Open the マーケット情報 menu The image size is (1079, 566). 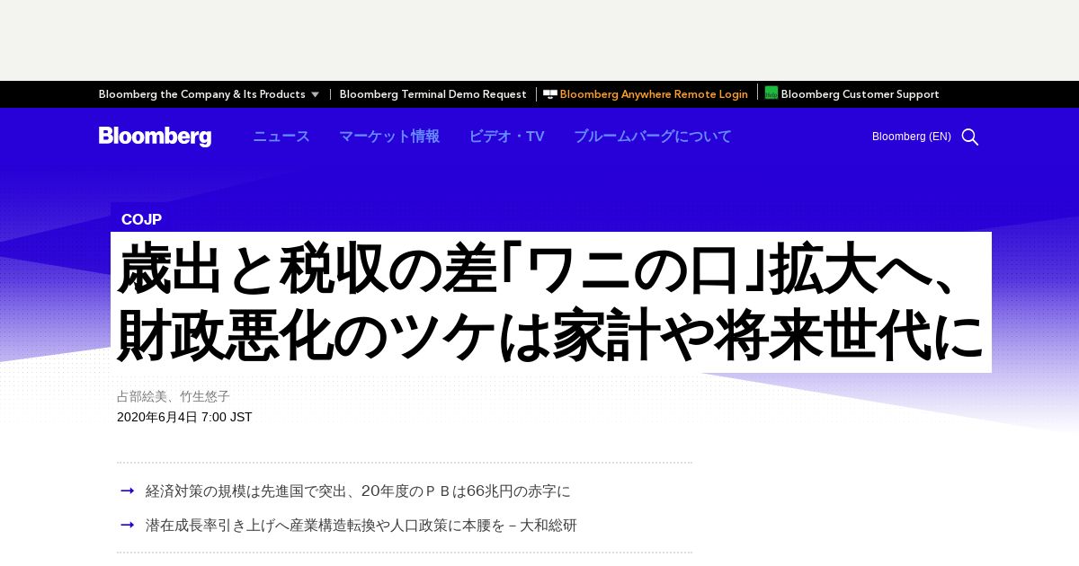click(x=389, y=137)
